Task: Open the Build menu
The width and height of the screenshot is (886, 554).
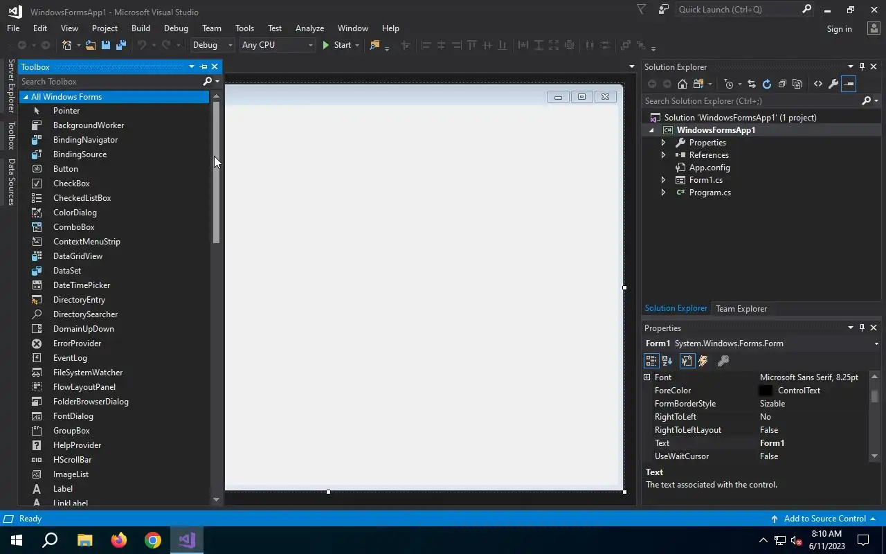Action: [141, 28]
